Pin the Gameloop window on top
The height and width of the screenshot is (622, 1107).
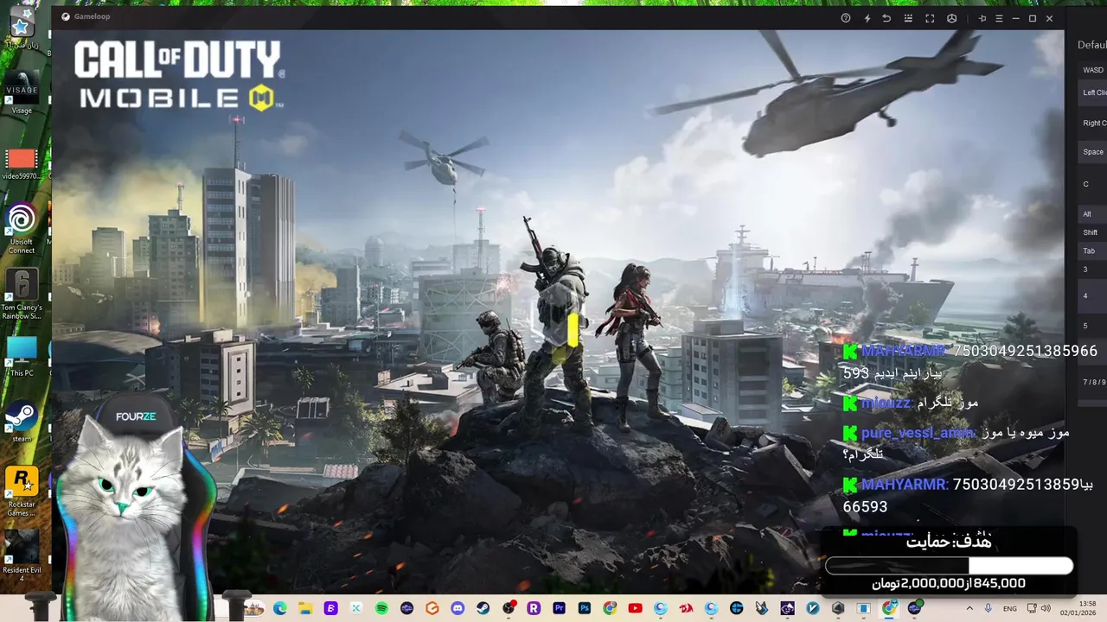tap(982, 18)
